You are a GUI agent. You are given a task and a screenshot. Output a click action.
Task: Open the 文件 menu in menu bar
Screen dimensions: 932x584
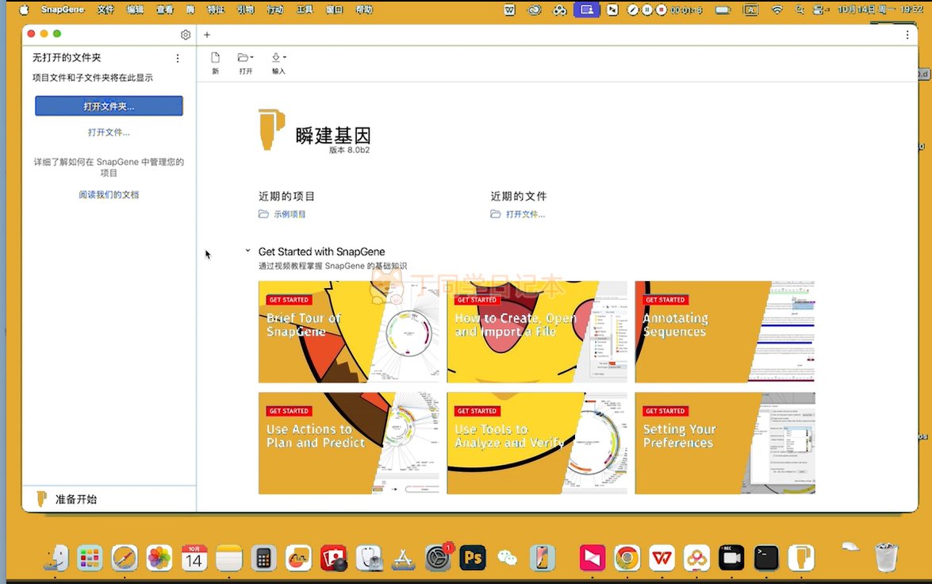pyautogui.click(x=105, y=10)
